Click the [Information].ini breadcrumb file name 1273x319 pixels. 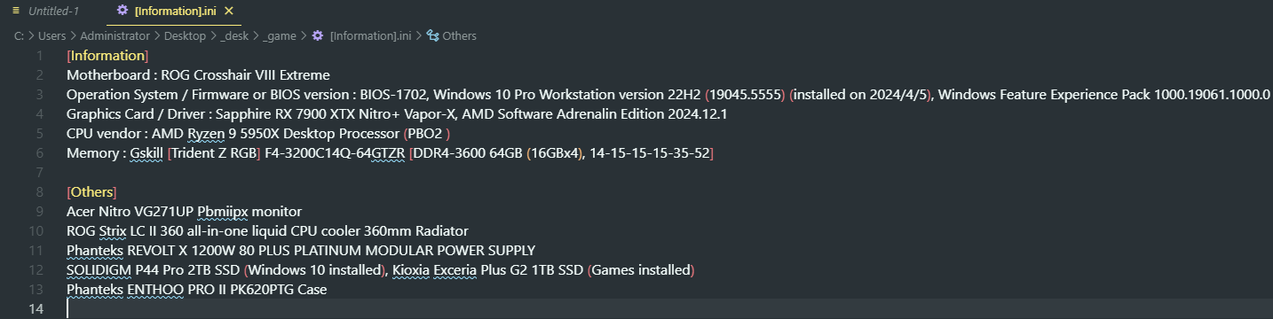point(370,35)
